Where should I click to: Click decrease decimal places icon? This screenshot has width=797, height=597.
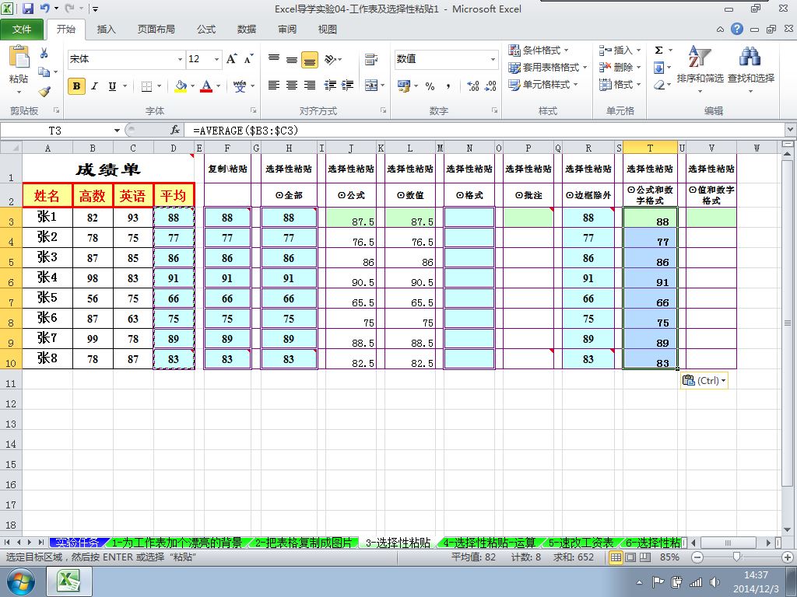click(490, 86)
